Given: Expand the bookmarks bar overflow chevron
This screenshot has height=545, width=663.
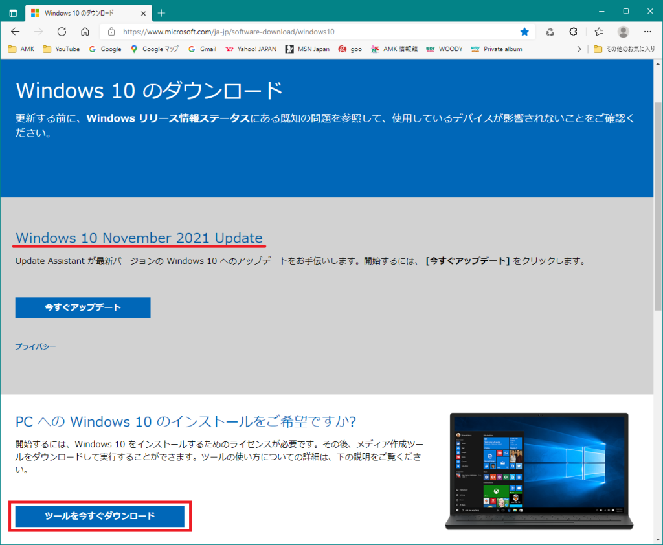Looking at the screenshot, I should (x=579, y=49).
